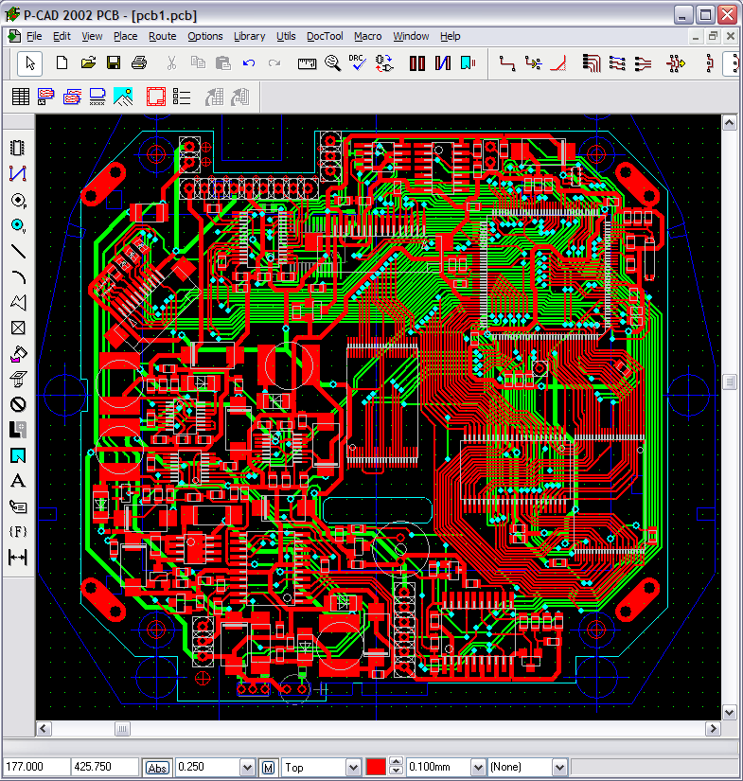Place a table with DocTool grid icon
743x781 pixels.
point(21,97)
